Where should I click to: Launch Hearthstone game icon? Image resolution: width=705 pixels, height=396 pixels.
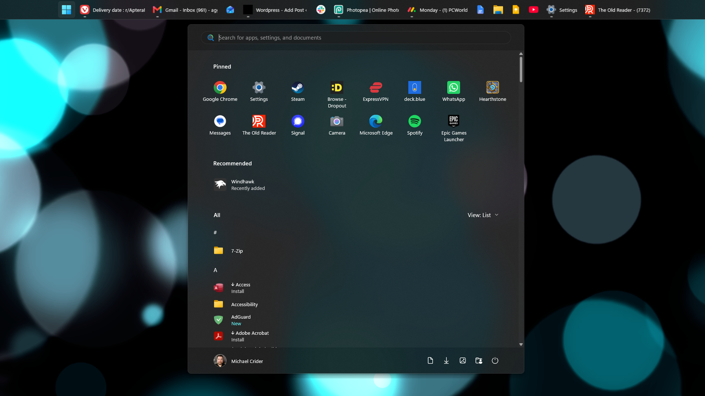pos(493,92)
